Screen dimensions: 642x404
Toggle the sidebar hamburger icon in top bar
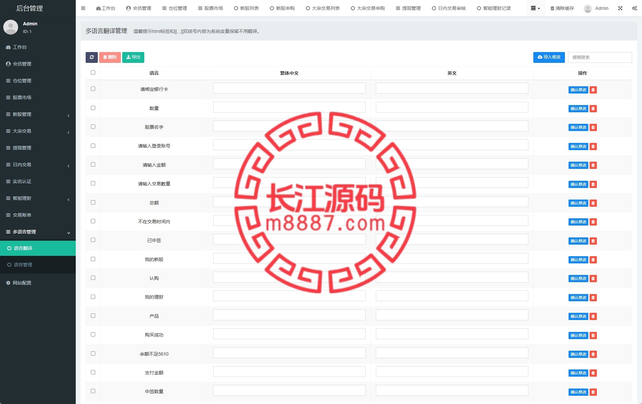(x=83, y=8)
